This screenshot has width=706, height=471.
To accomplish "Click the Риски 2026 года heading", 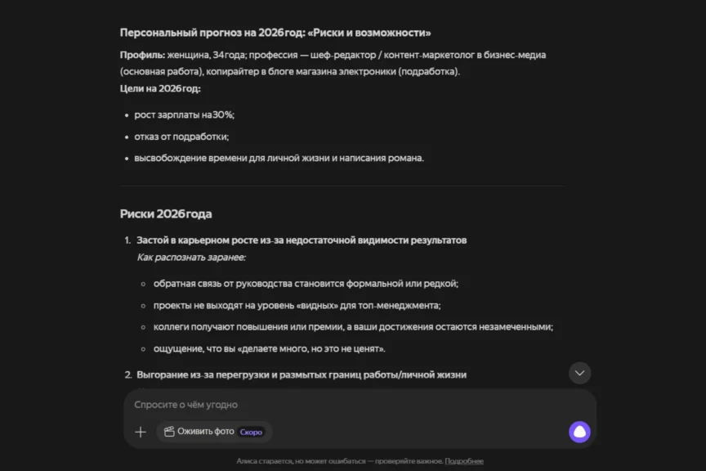I will pos(166,214).
